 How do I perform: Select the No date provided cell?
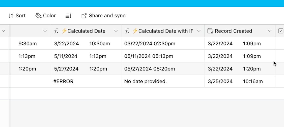click(x=163, y=81)
